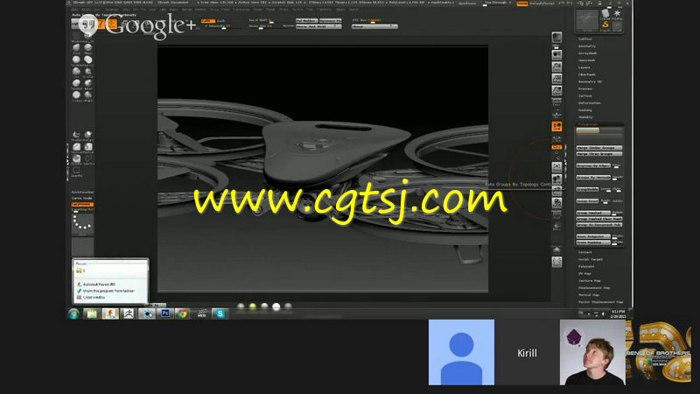Select the PolyMesh3D star tool thumbnail

tap(617, 15)
